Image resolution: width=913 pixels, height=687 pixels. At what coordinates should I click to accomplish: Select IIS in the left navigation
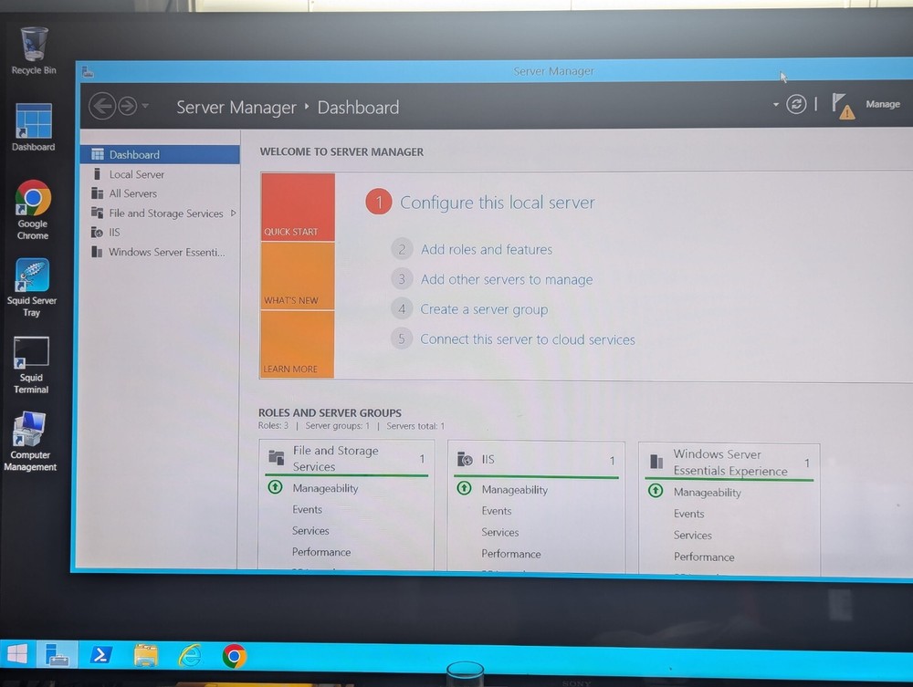tap(114, 233)
